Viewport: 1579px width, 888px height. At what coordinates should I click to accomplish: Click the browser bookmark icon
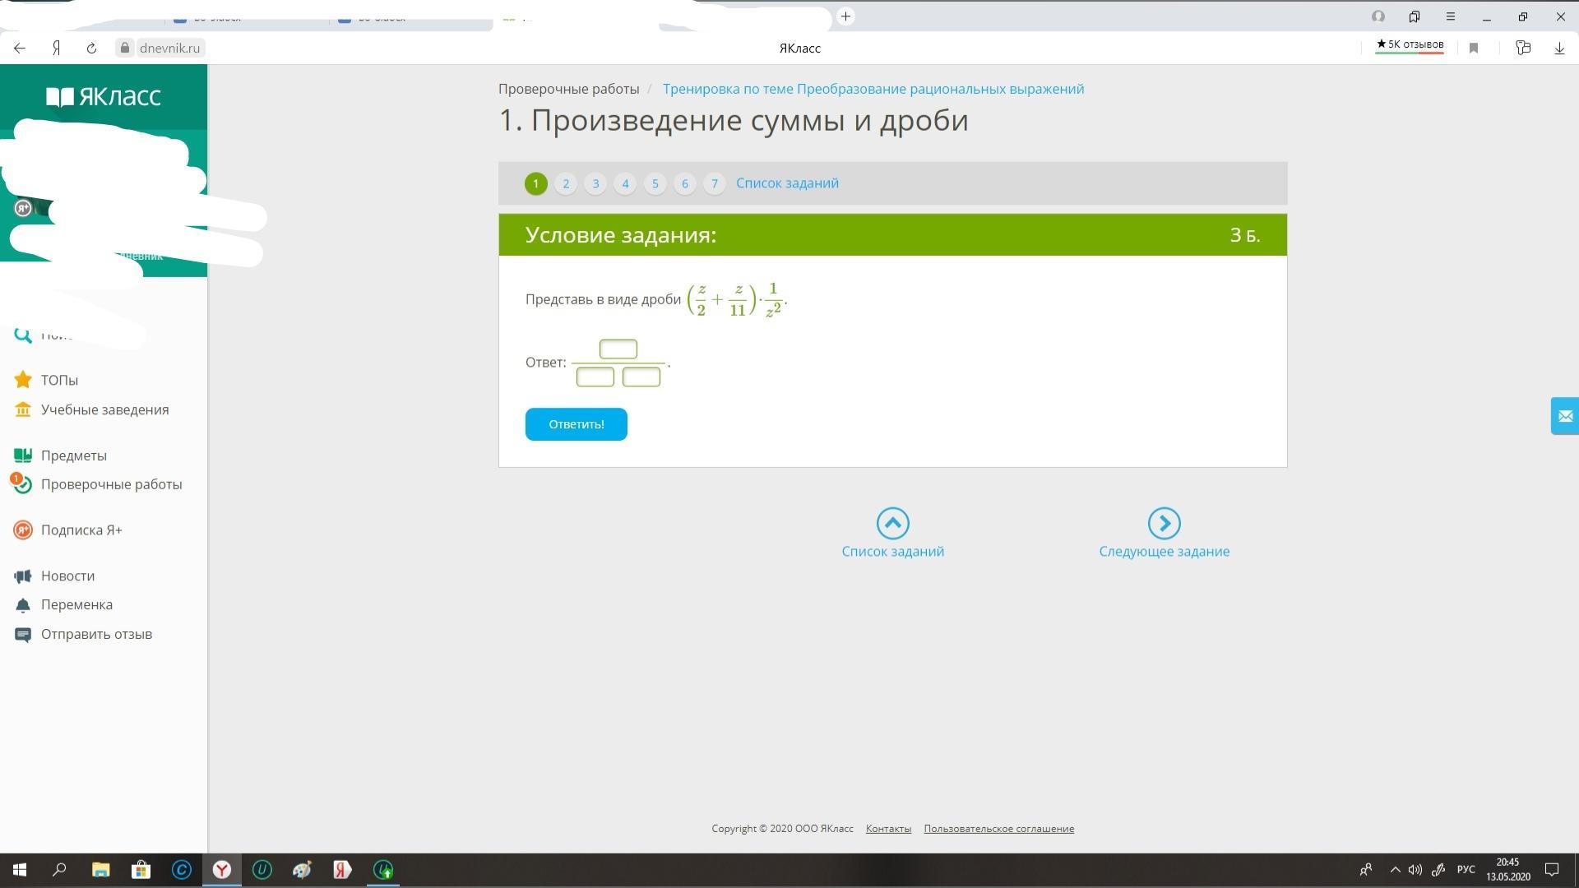click(1474, 49)
